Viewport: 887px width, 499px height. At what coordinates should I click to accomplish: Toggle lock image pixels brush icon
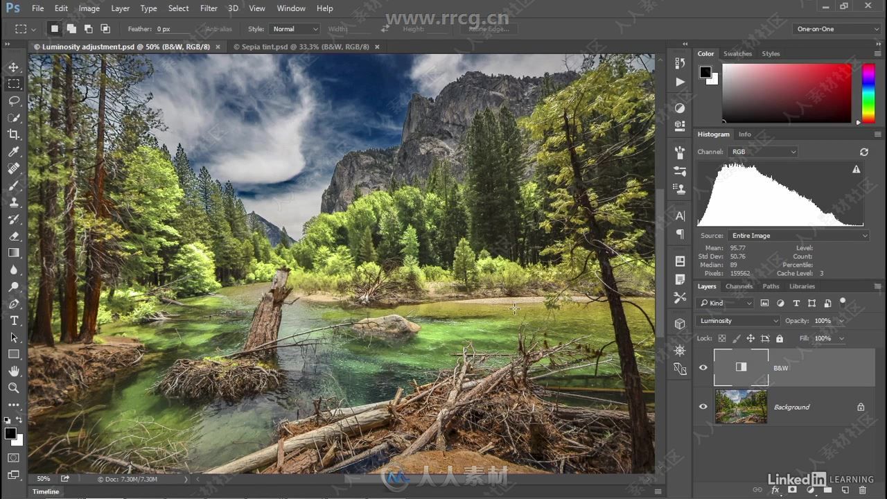737,338
